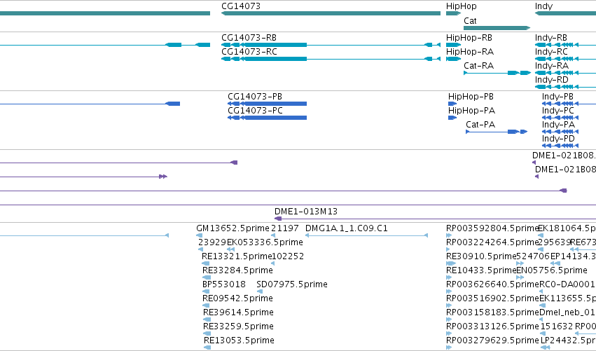Click the CG14073-PC protein label
The image size is (596, 351).
pyautogui.click(x=255, y=111)
